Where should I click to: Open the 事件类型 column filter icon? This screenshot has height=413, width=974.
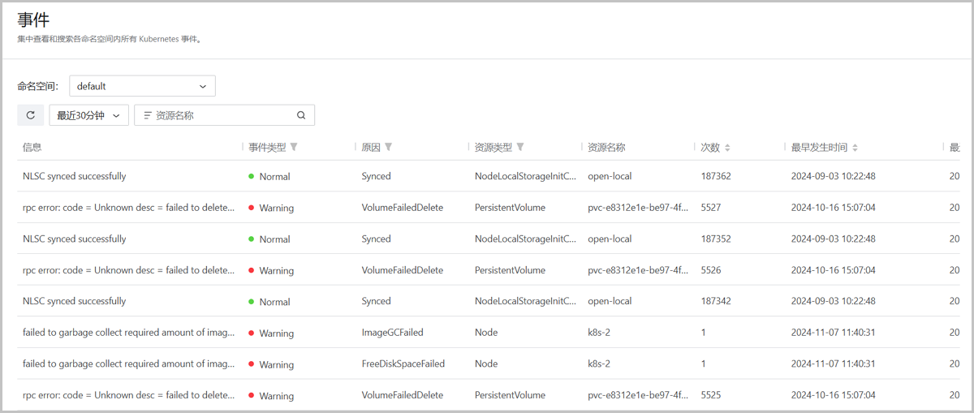pos(294,148)
